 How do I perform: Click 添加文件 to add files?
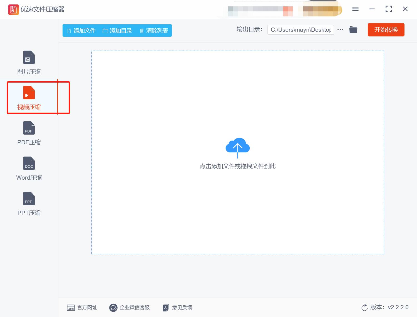81,31
